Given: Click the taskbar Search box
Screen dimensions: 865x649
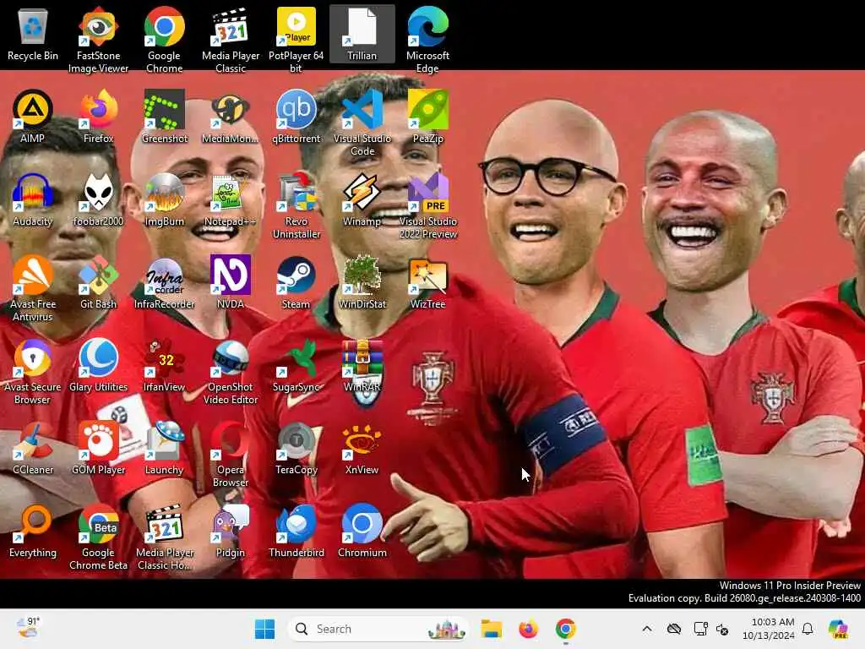Looking at the screenshot, I should click(378, 629).
